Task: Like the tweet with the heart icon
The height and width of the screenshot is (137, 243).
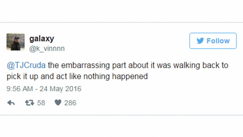Action: pos(58,103)
